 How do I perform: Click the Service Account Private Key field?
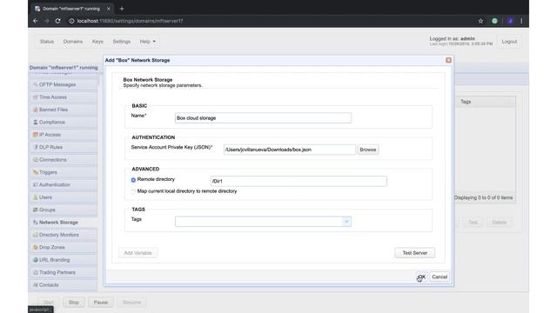pos(290,150)
